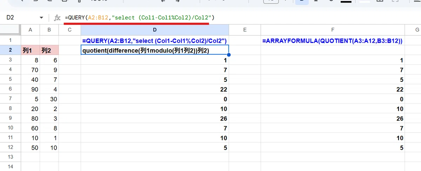Select cell A5 containing 40
This screenshot has height=171, width=421.
30,80
